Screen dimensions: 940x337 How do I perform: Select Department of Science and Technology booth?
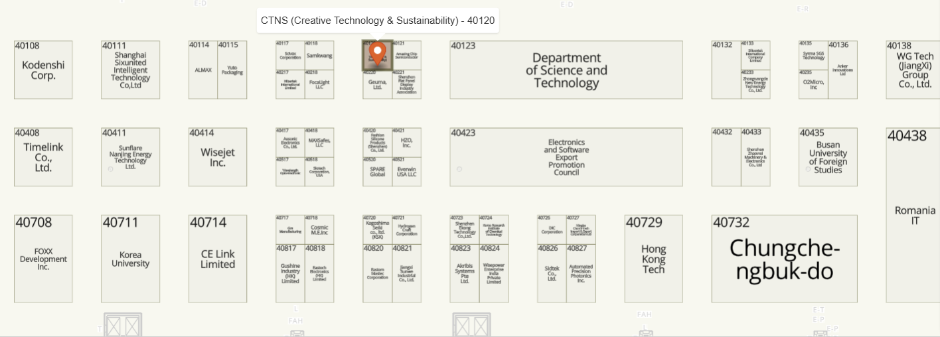click(x=566, y=70)
